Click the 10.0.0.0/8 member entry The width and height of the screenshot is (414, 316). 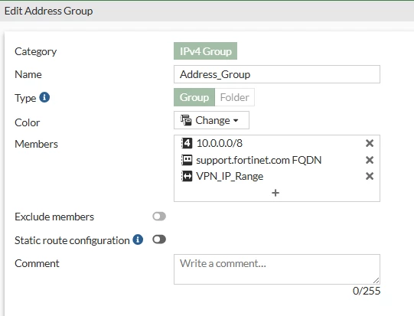coord(220,143)
